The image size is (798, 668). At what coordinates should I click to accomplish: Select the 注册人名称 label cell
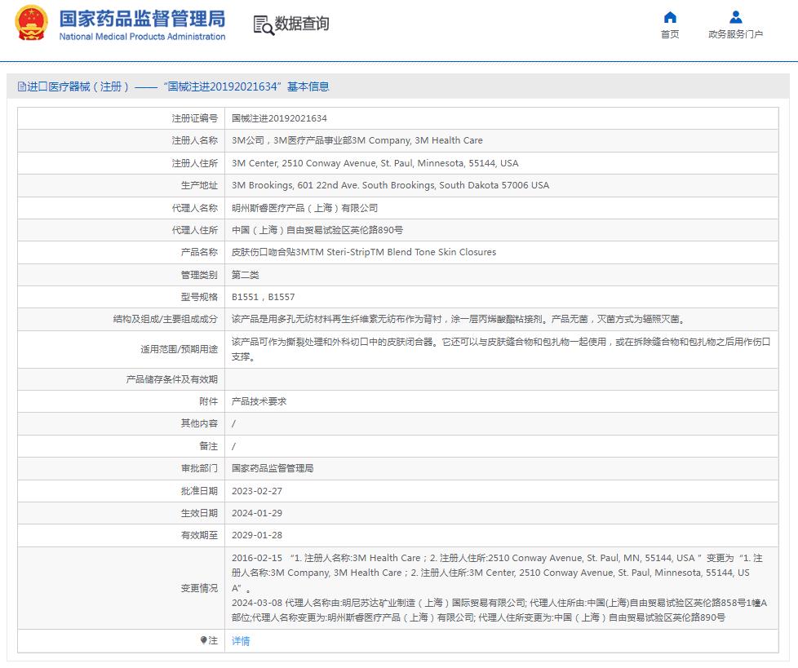click(x=121, y=140)
